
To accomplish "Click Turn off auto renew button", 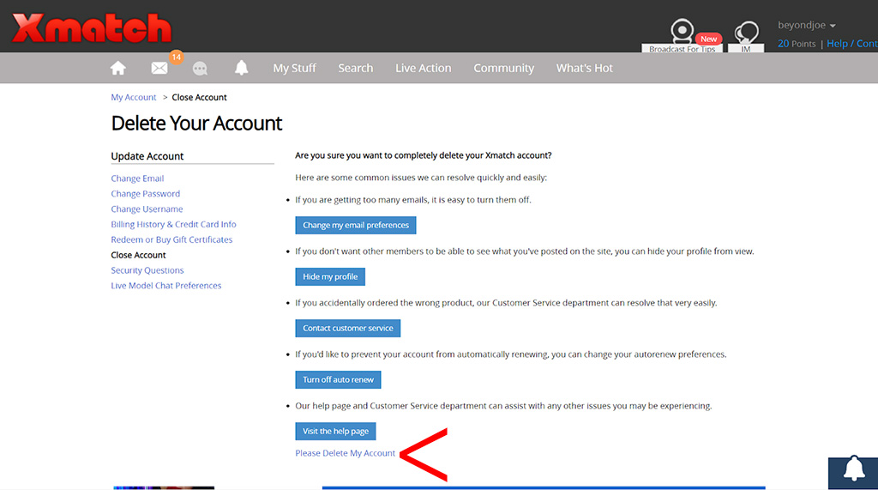I will pos(338,379).
